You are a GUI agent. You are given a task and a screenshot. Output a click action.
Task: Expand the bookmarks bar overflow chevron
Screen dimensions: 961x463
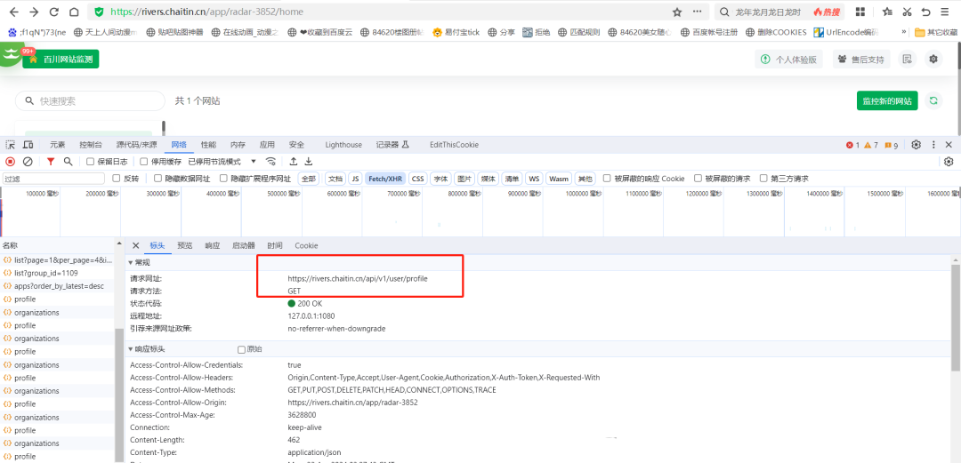(903, 32)
